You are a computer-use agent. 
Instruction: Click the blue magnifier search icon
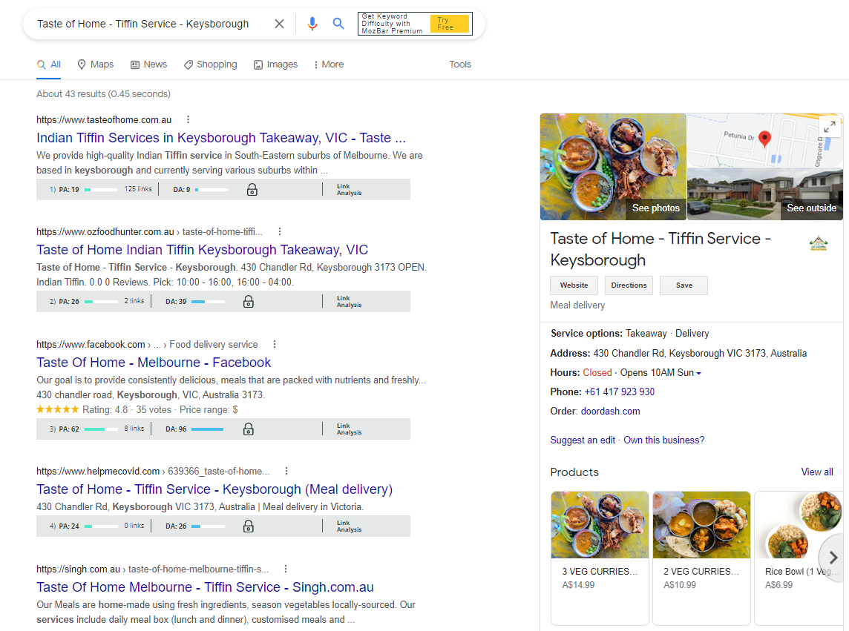click(x=338, y=24)
